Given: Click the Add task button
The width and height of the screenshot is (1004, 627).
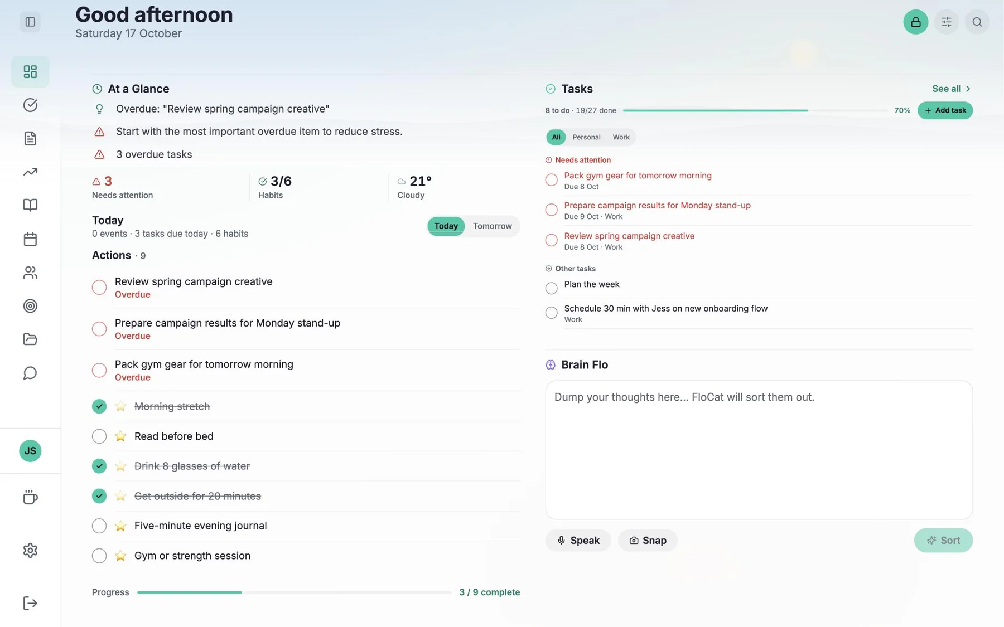Looking at the screenshot, I should click(945, 110).
